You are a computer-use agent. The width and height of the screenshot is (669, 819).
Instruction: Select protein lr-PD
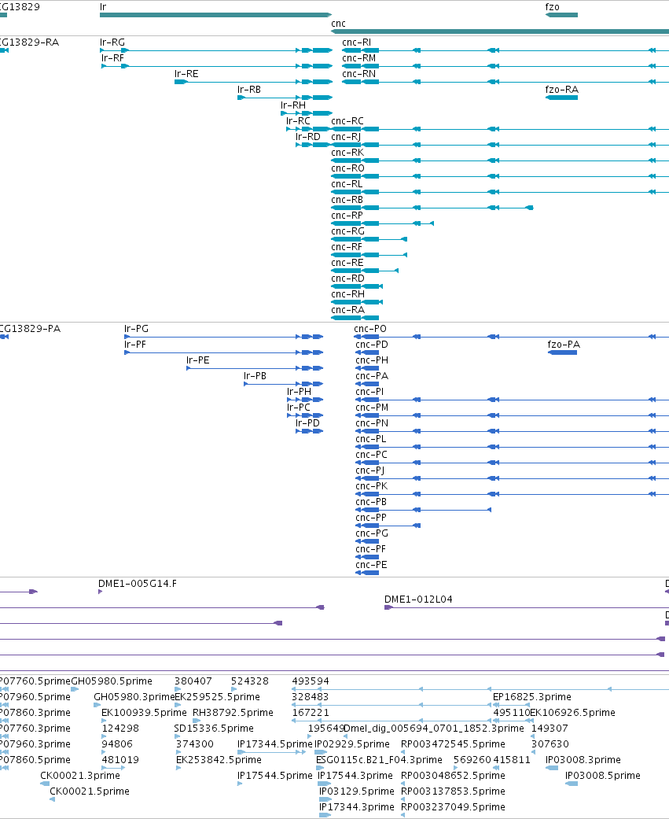pos(310,431)
